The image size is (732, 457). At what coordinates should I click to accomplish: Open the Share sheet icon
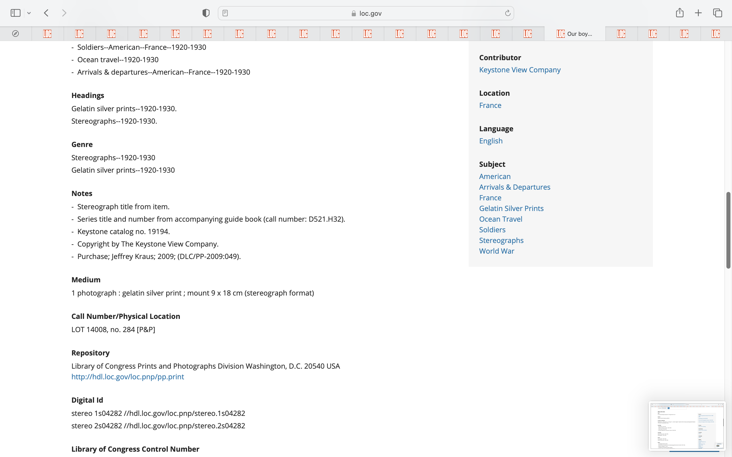click(680, 13)
